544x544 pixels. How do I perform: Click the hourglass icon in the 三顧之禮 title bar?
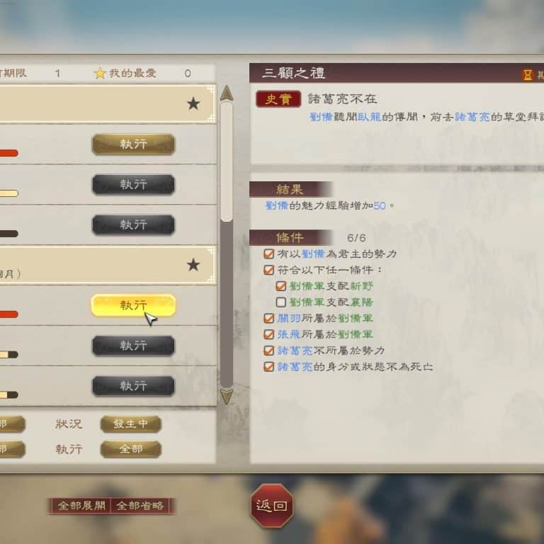(x=527, y=74)
